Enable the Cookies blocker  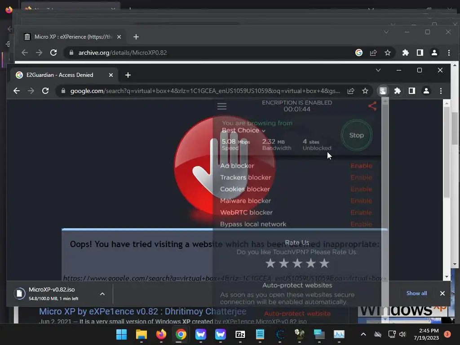point(361,189)
